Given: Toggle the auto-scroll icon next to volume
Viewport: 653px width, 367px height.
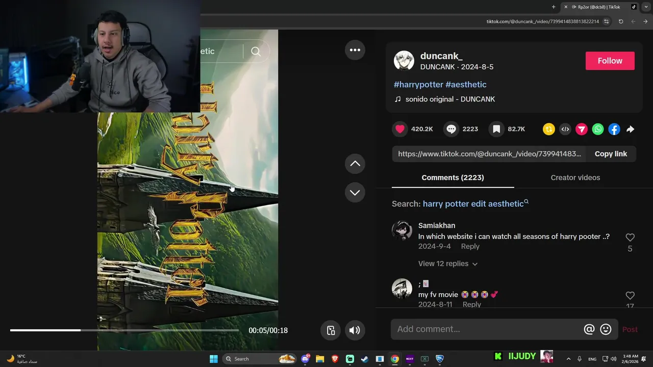Looking at the screenshot, I should [x=331, y=330].
